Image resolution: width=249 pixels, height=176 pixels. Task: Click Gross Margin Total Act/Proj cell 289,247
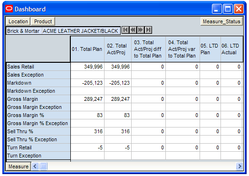tap(118, 99)
